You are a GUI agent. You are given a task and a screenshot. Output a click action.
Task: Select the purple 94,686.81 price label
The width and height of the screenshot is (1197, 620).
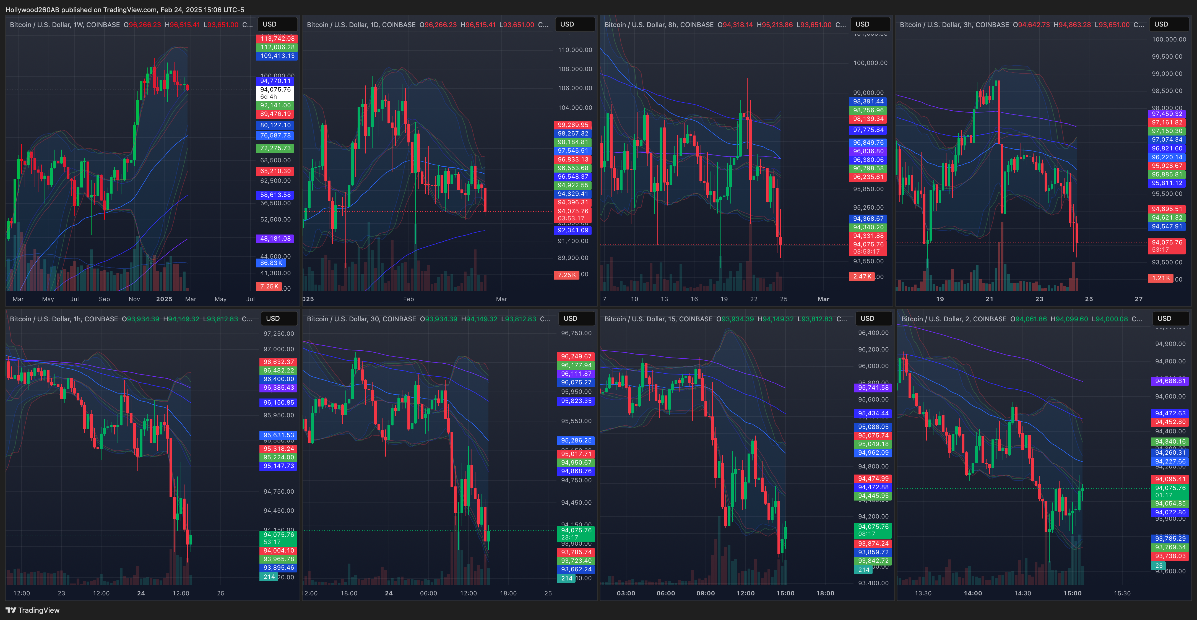[x=1170, y=381]
